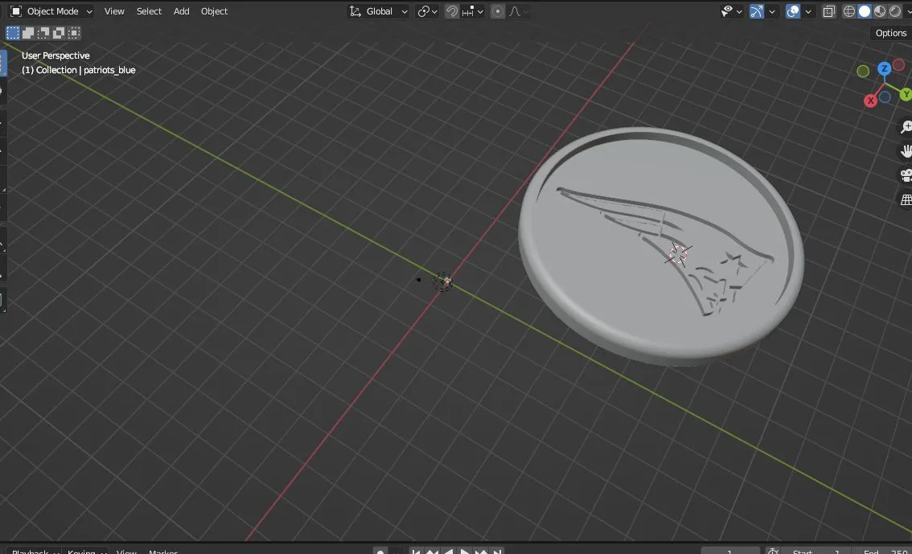912x554 pixels.
Task: Switch to solid viewport shading
Action: tap(865, 11)
